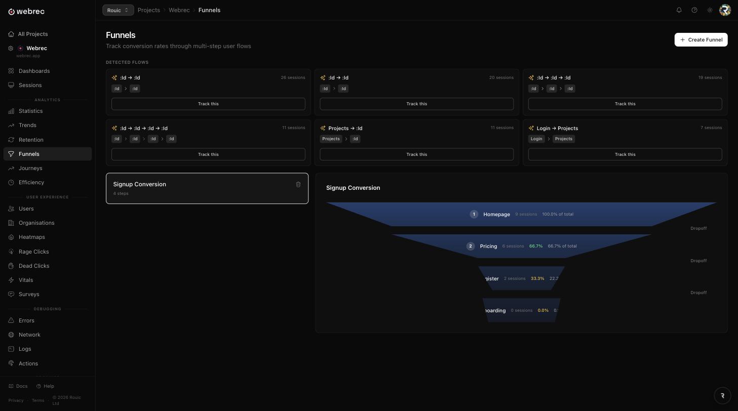Click the Funnels page heading
Image resolution: width=738 pixels, height=411 pixels.
pos(121,35)
